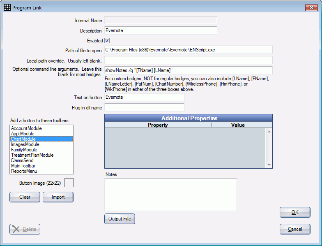
Task: Click the Property column header
Action: tap(158, 125)
